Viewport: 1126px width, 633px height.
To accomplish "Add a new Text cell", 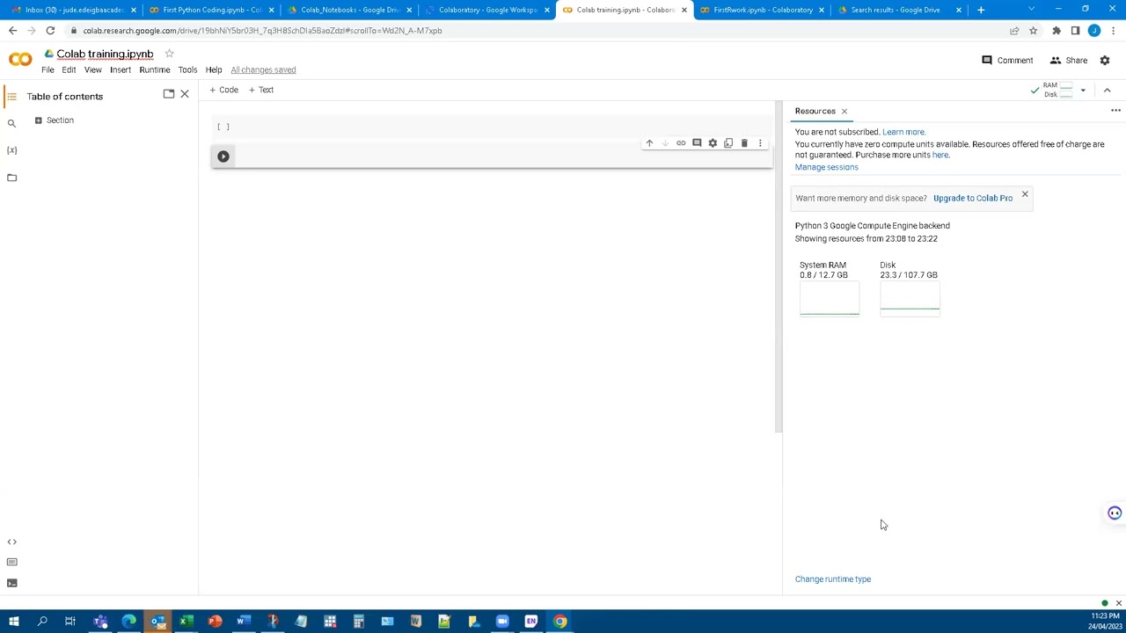I will pos(261,90).
